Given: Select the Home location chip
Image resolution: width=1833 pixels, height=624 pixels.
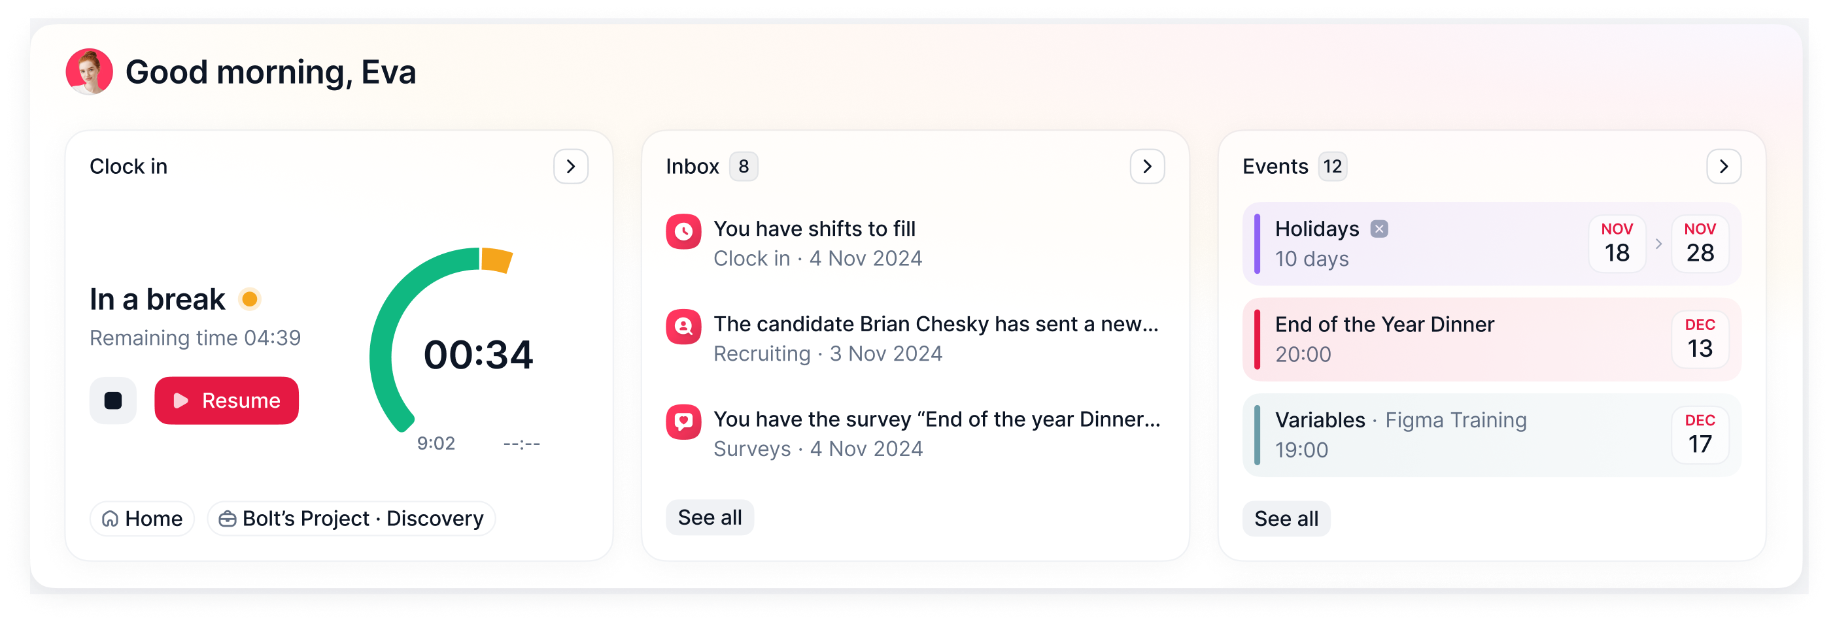Looking at the screenshot, I should click(x=143, y=519).
